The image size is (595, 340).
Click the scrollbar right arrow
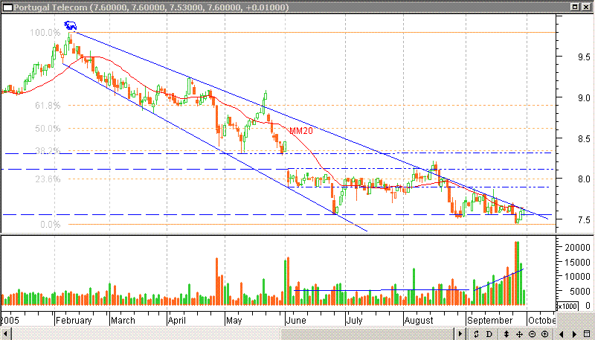460,334
